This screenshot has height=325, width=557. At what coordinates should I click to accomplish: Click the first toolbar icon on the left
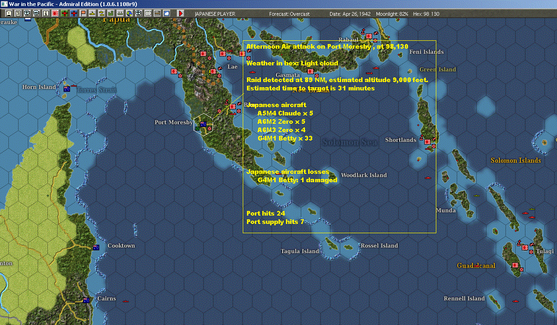(9, 13)
